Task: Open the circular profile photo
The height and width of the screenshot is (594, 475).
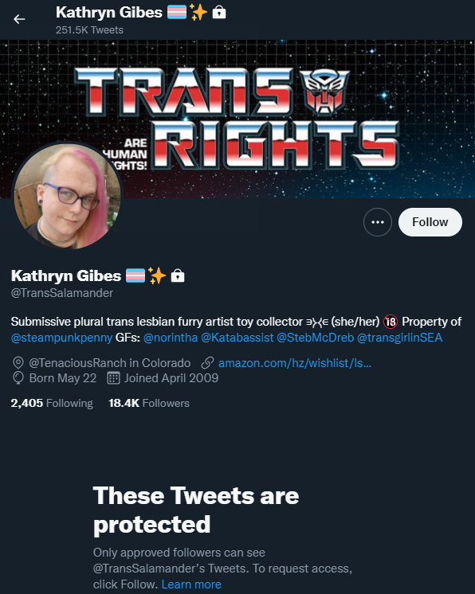Action: [68, 197]
